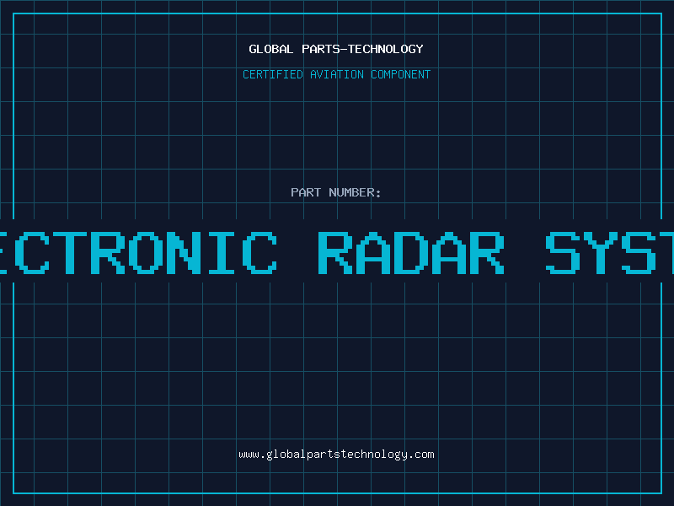Select the CERTIFIED AVIATION COMPONENT subtitle
Viewport: 674px width, 506px height.
pos(336,74)
